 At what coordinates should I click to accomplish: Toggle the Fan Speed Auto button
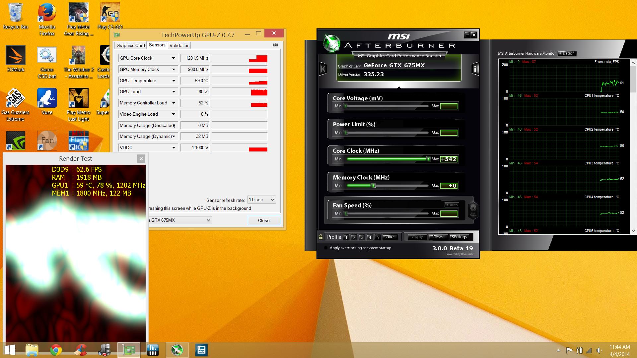pyautogui.click(x=452, y=205)
